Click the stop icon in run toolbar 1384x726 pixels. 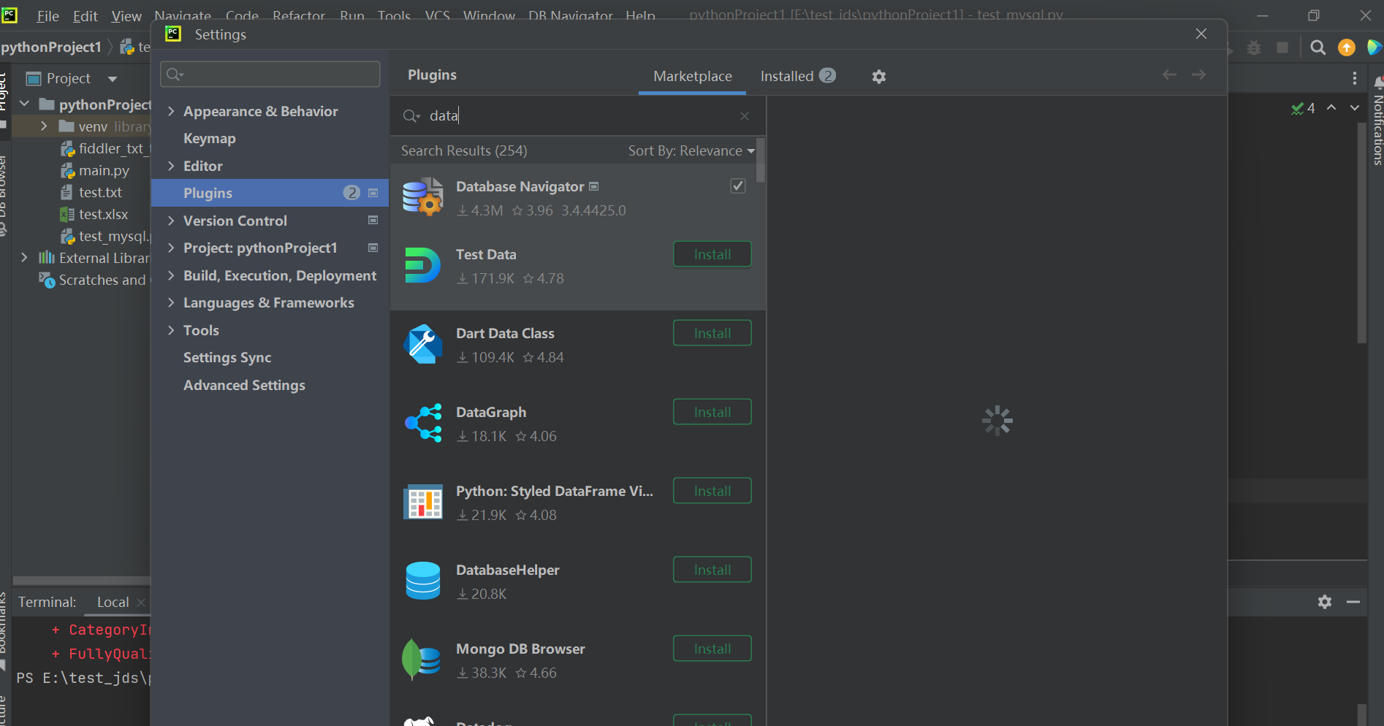[1282, 47]
